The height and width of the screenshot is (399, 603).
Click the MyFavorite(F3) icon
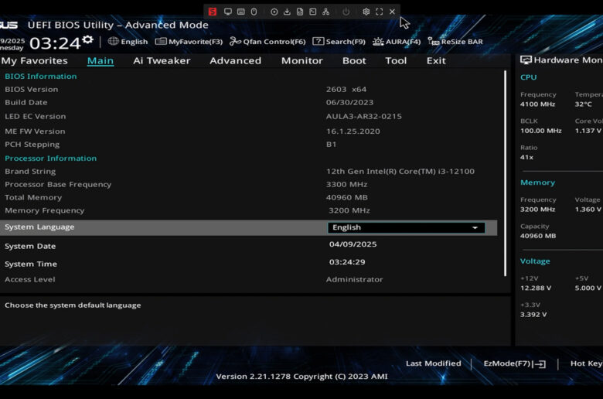point(161,41)
